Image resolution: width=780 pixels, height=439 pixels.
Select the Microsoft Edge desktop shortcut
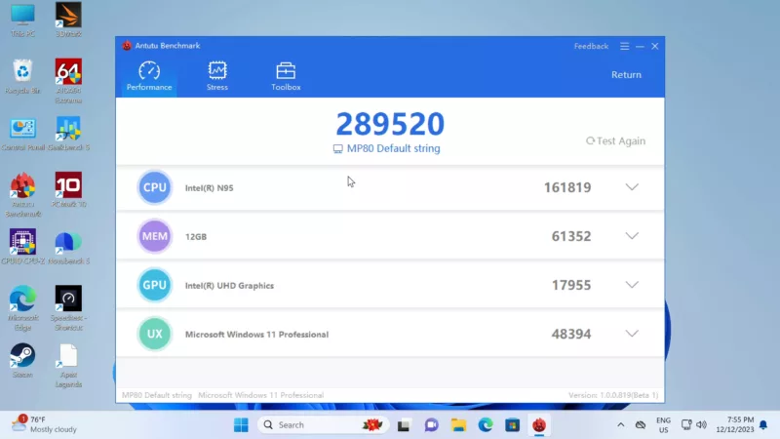[22, 308]
